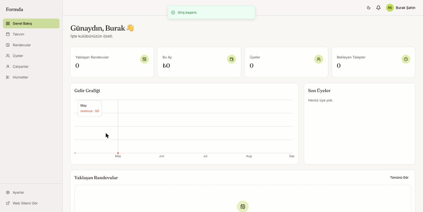The image size is (423, 212).
Task: Click the external link icon beside Web Sitemi Gör
Action: coord(8,203)
